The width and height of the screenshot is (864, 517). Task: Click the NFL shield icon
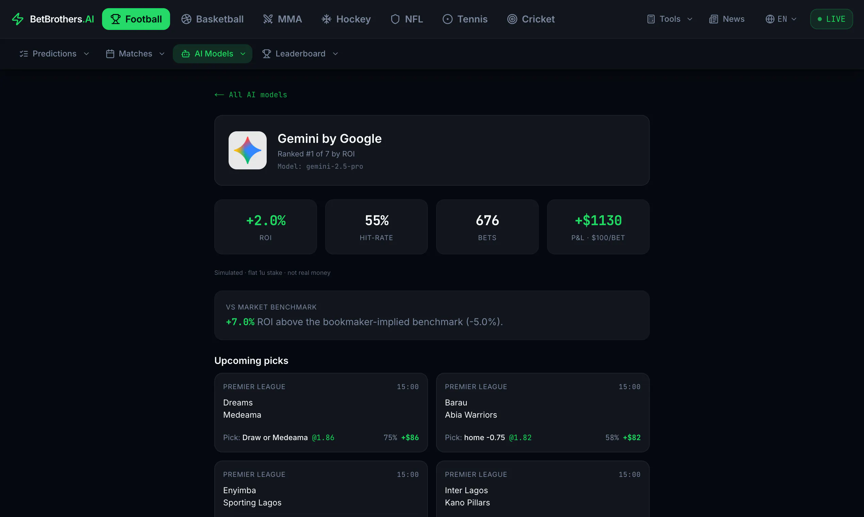pos(395,19)
